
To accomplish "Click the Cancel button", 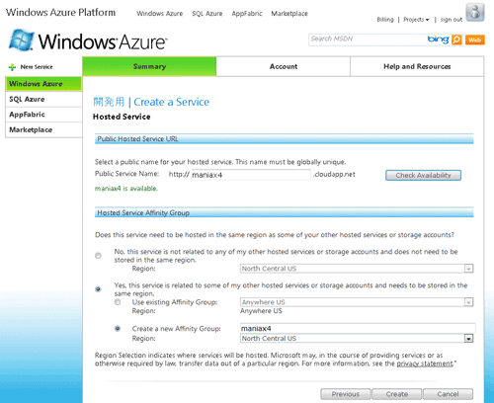I will pyautogui.click(x=448, y=394).
